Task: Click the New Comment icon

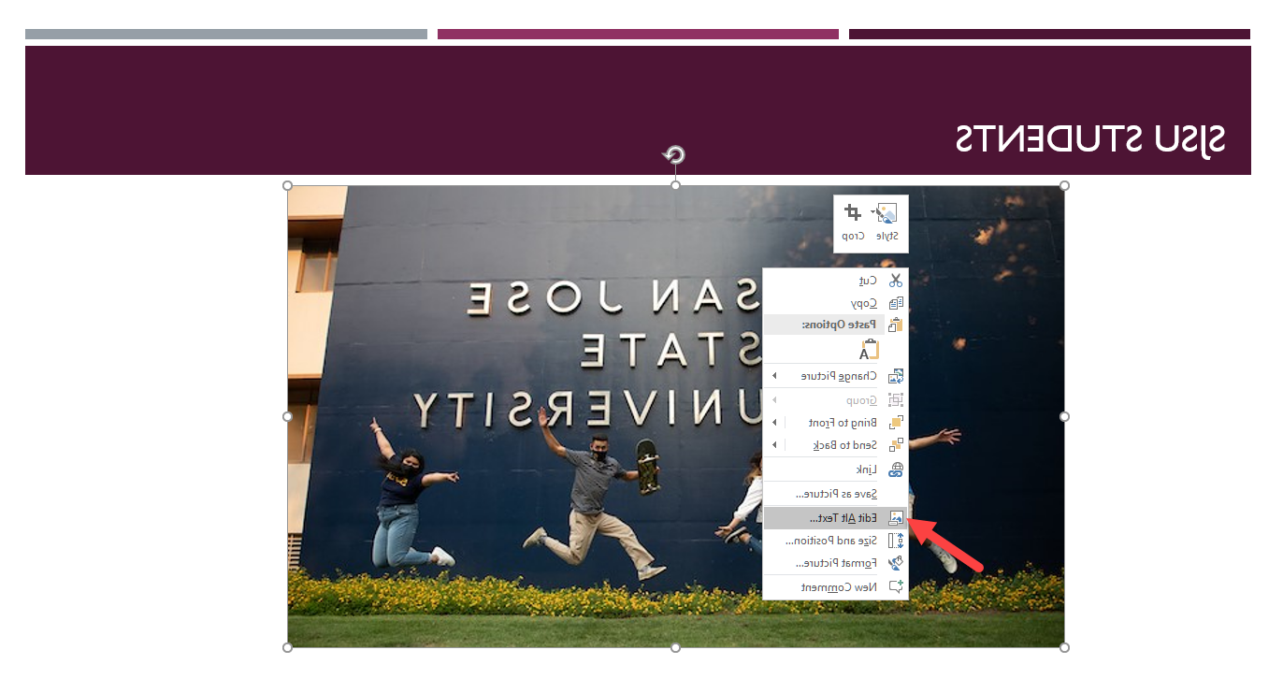Action: [x=896, y=587]
